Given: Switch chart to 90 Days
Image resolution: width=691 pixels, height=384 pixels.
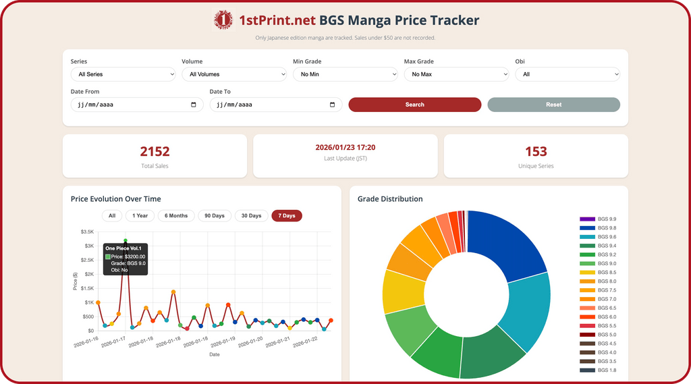Looking at the screenshot, I should [215, 215].
